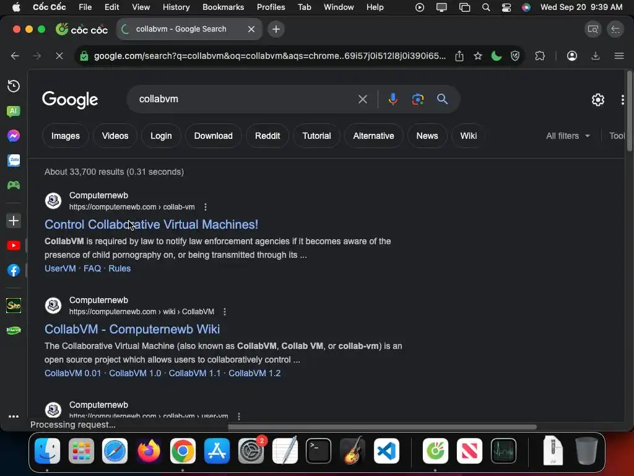Open the View menu
This screenshot has height=476, width=634.
pos(141,7)
